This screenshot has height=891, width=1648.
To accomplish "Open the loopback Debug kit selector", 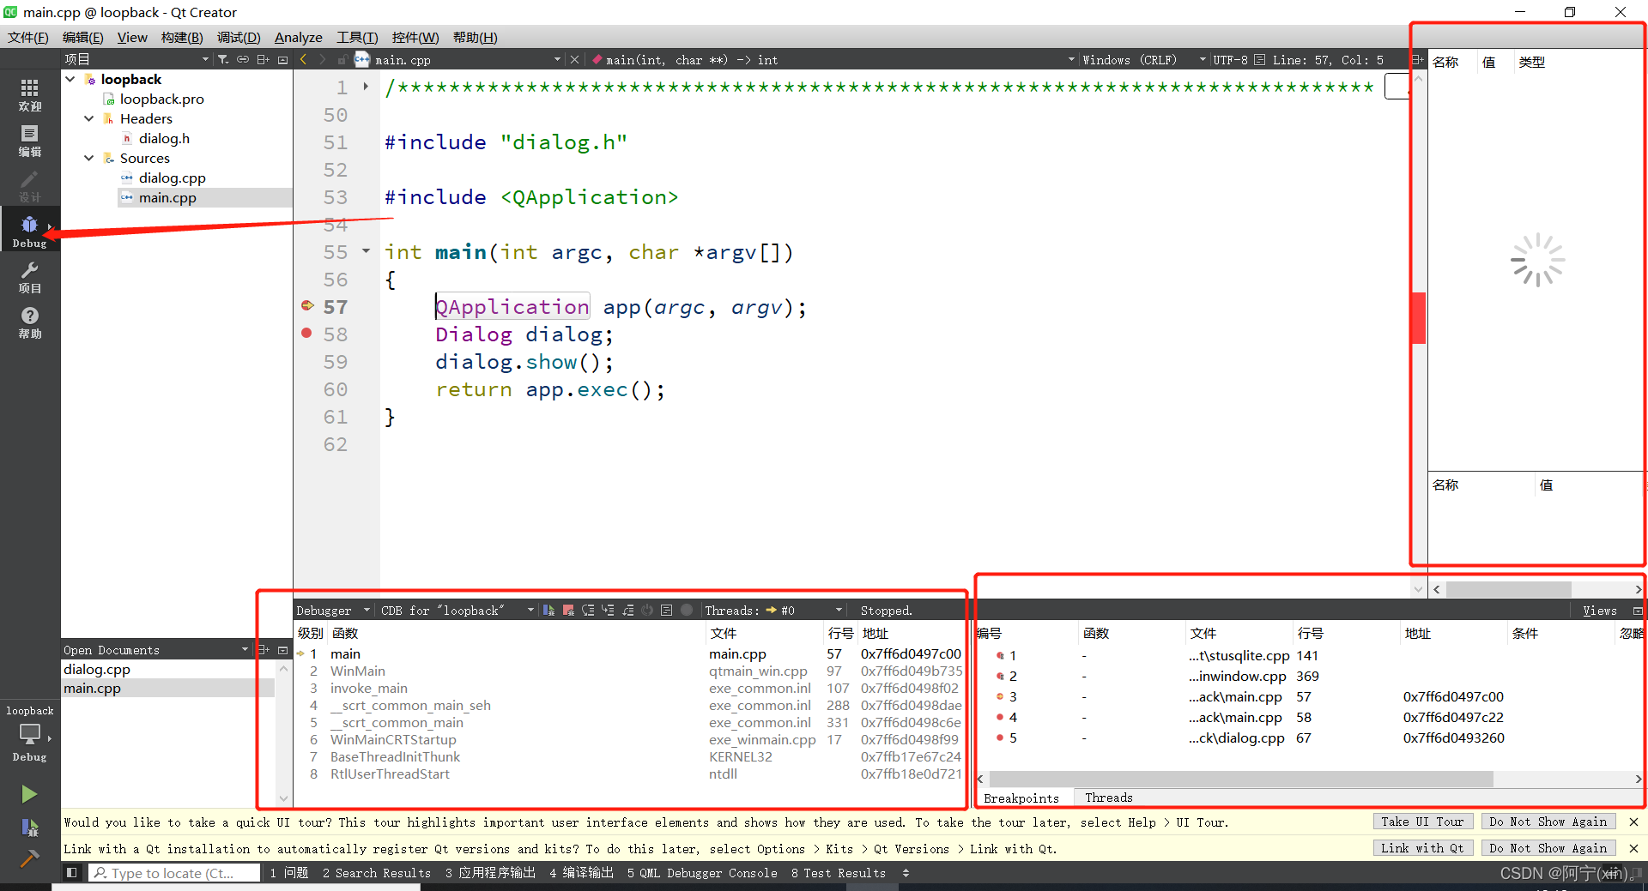I will click(x=29, y=734).
